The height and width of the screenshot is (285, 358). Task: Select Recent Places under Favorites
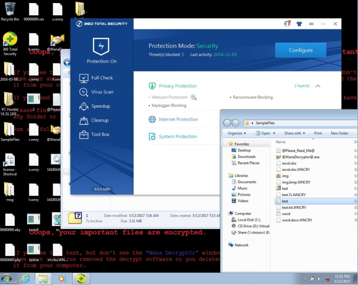(x=249, y=163)
